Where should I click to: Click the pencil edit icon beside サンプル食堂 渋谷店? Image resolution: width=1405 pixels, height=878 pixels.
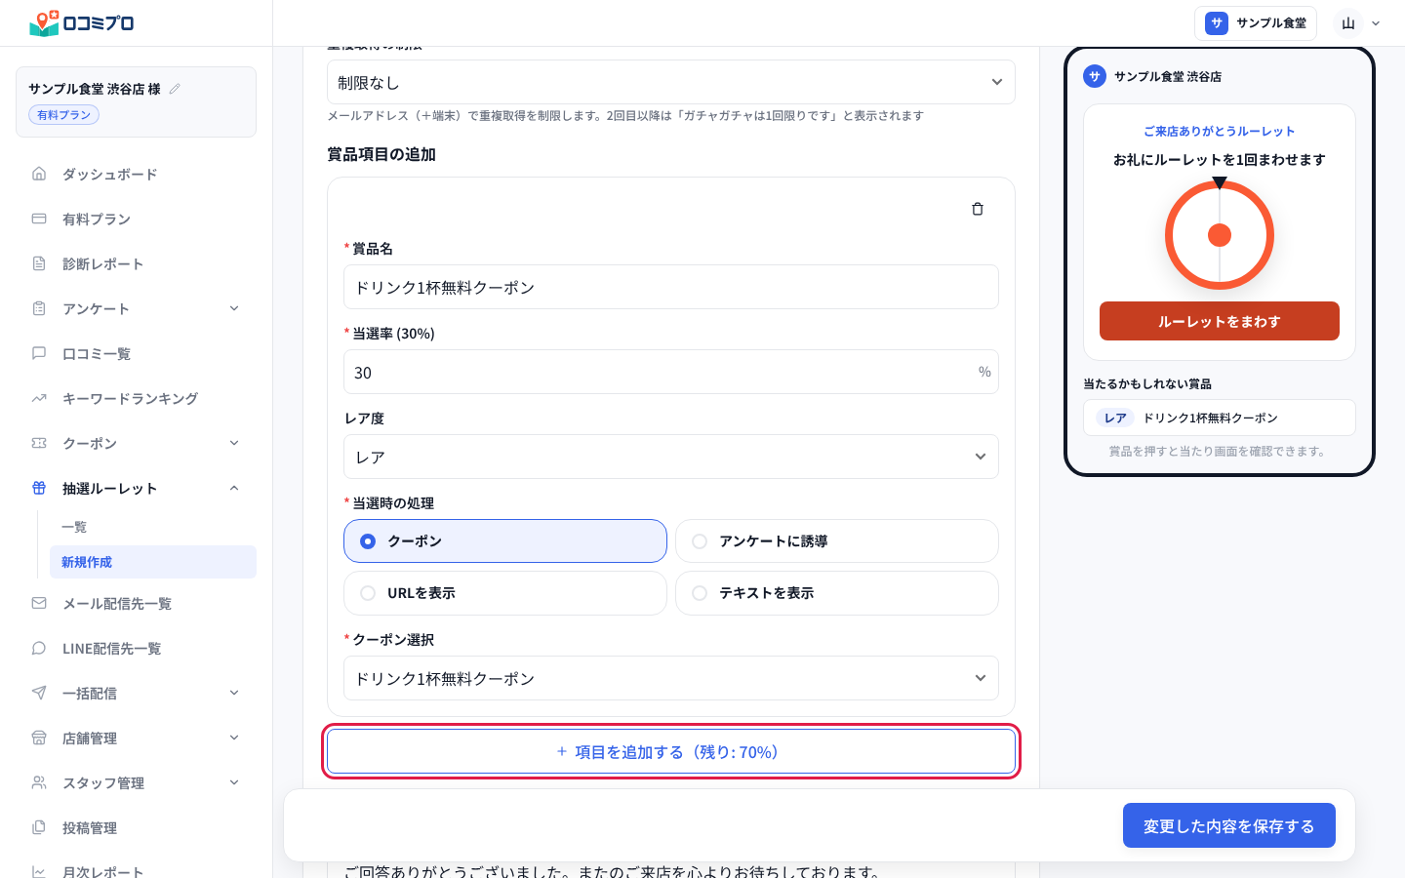pyautogui.click(x=175, y=89)
